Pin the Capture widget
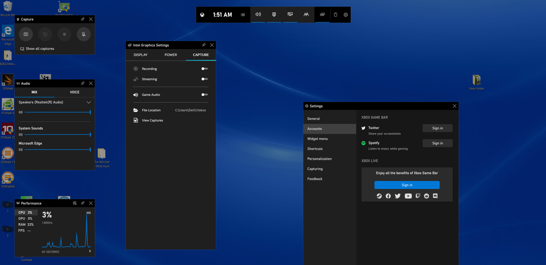546x265 pixels. coord(83,19)
